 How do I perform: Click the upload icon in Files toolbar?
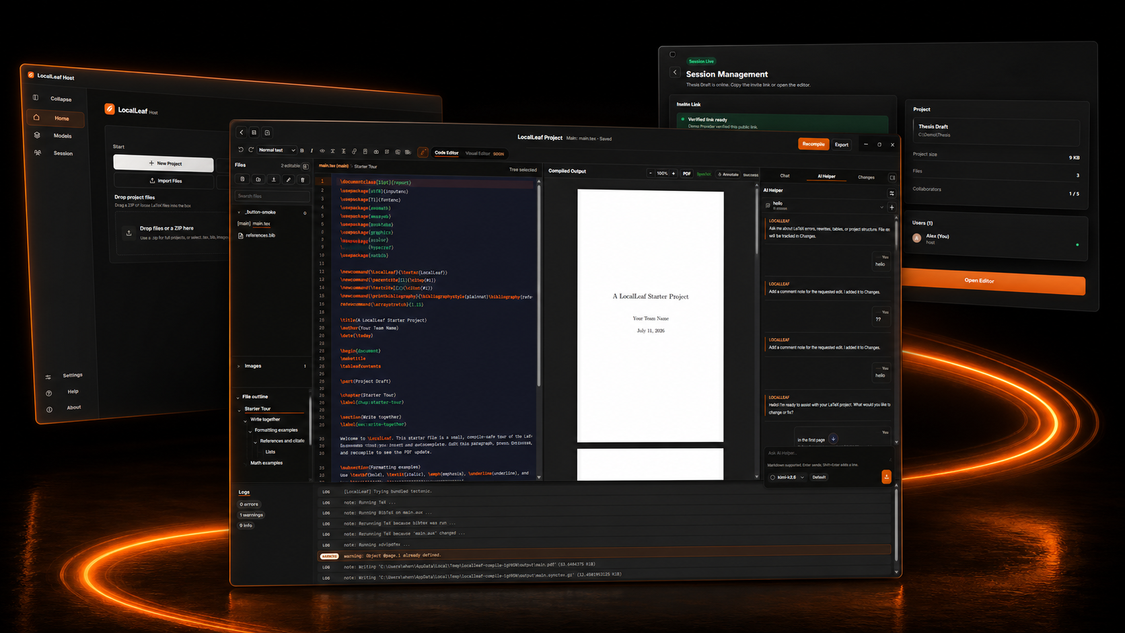[x=274, y=180]
